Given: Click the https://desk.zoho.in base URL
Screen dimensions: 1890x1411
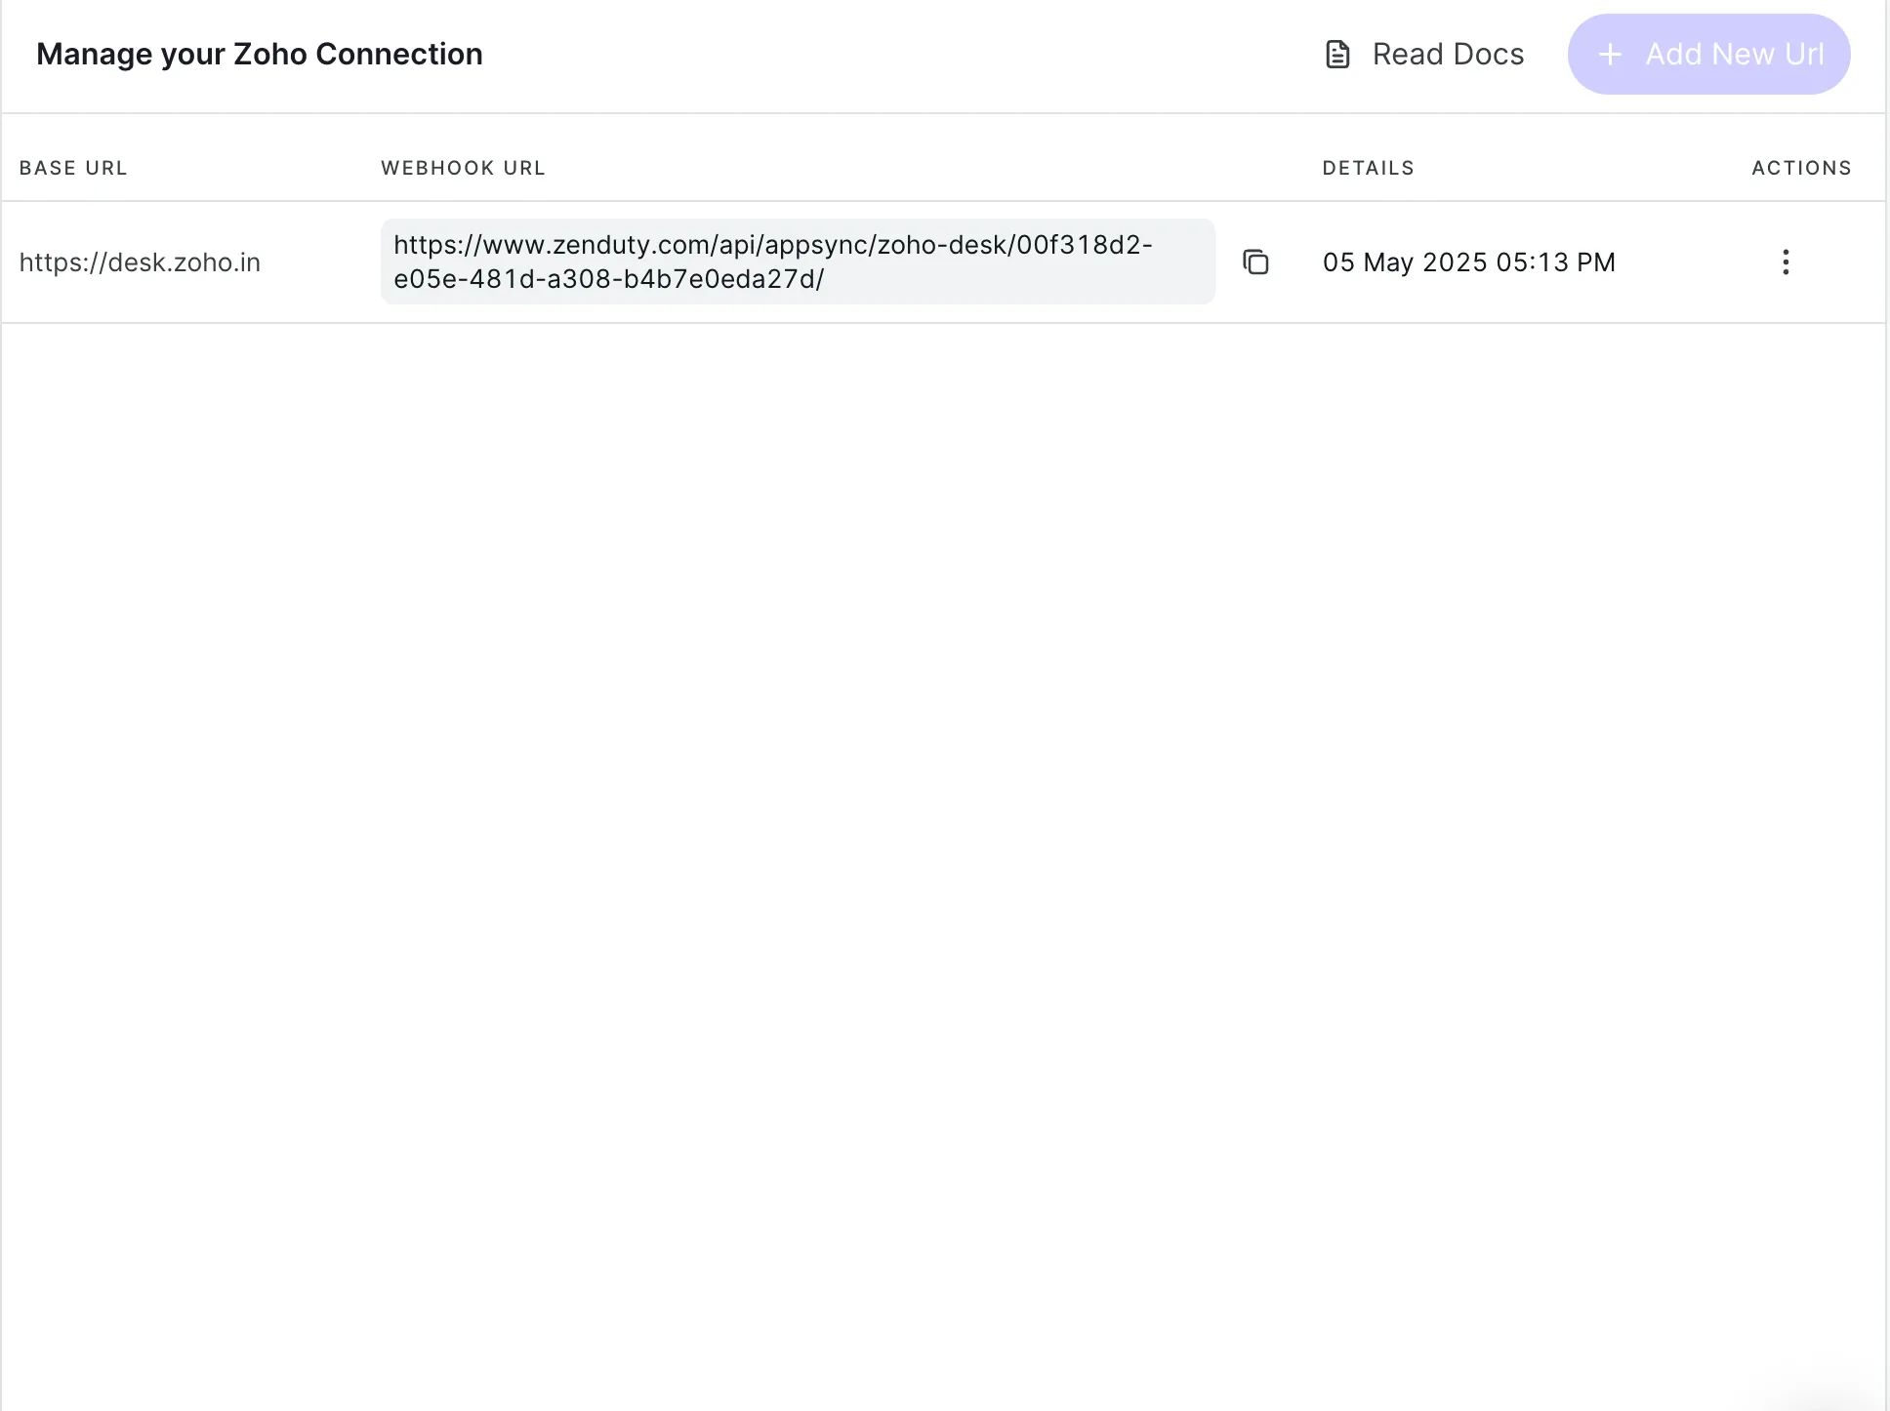Looking at the screenshot, I should click(140, 262).
